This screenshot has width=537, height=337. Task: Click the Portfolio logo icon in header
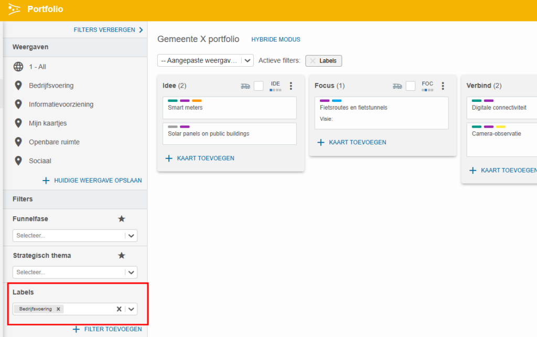14,9
